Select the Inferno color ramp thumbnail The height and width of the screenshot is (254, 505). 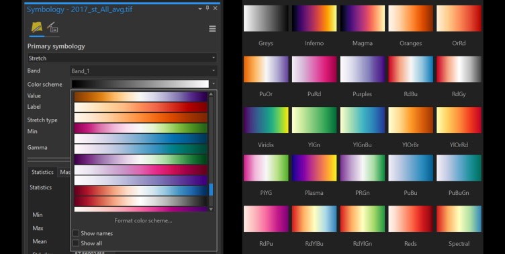tap(314, 18)
